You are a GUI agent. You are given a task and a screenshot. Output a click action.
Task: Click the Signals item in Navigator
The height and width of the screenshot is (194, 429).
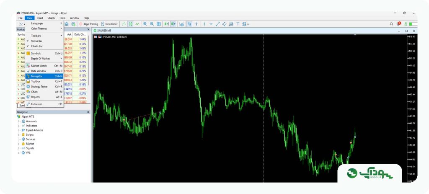(30, 148)
